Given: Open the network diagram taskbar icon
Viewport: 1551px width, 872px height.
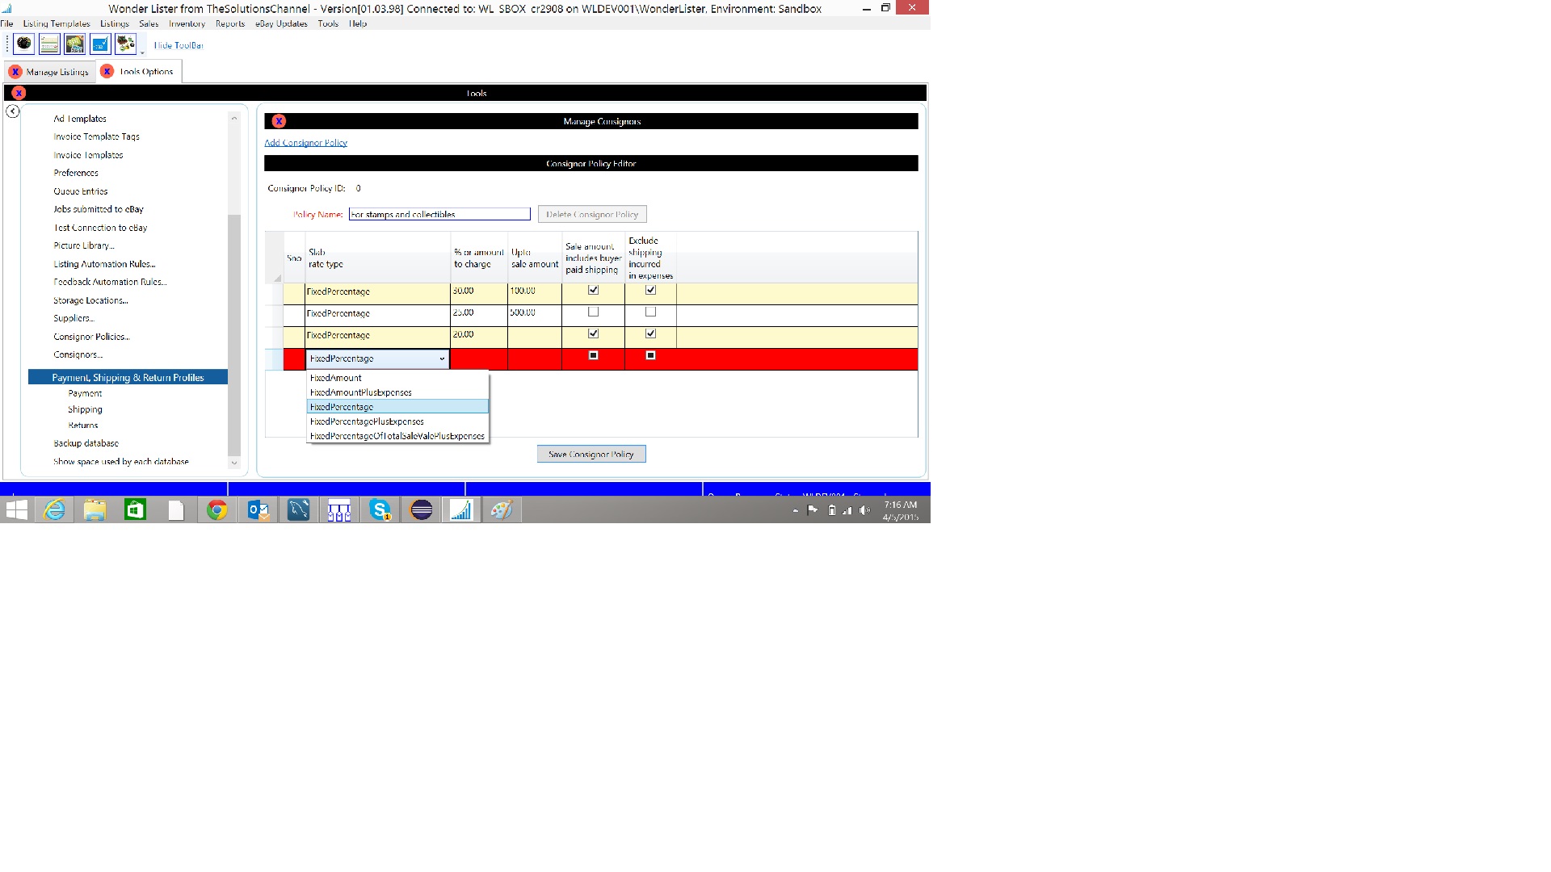Looking at the screenshot, I should [338, 509].
